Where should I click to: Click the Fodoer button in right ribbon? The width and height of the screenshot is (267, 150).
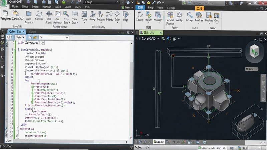pyautogui.click(x=209, y=17)
